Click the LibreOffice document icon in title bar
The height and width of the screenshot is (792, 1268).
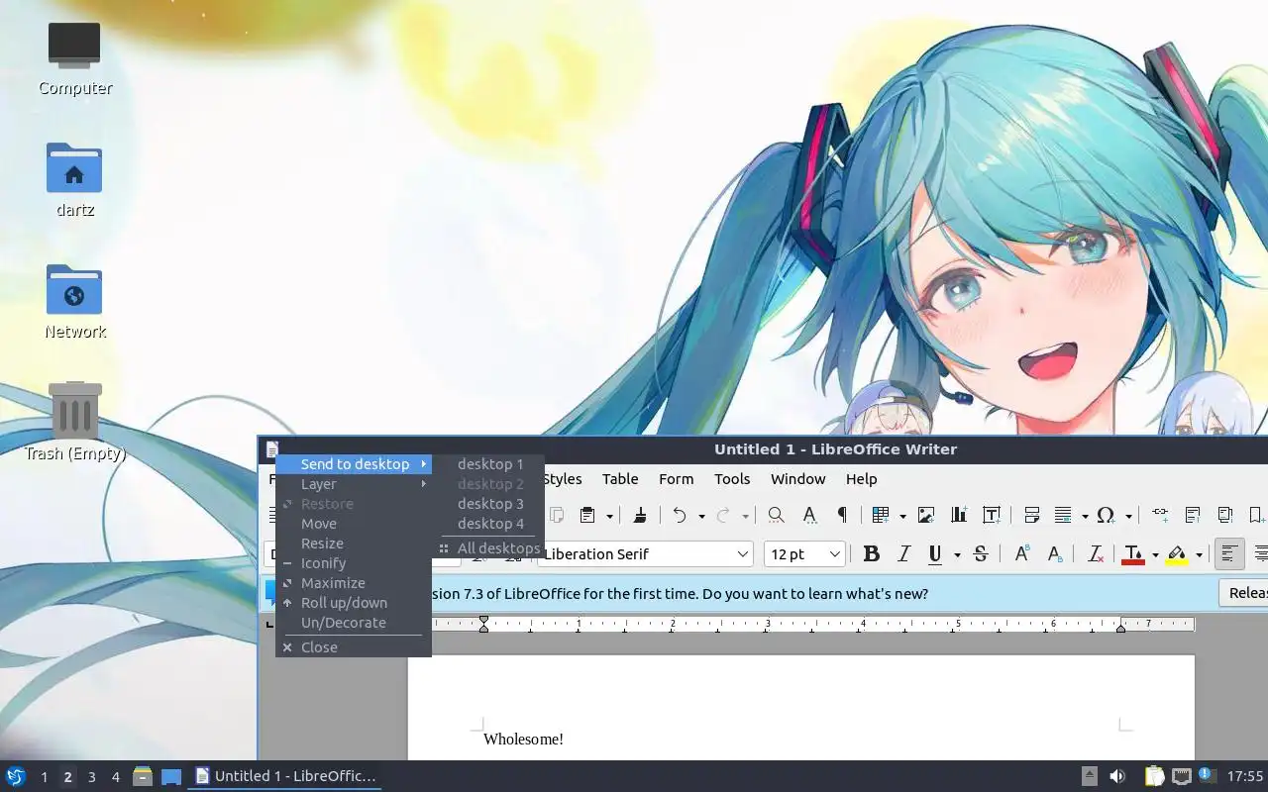(272, 449)
